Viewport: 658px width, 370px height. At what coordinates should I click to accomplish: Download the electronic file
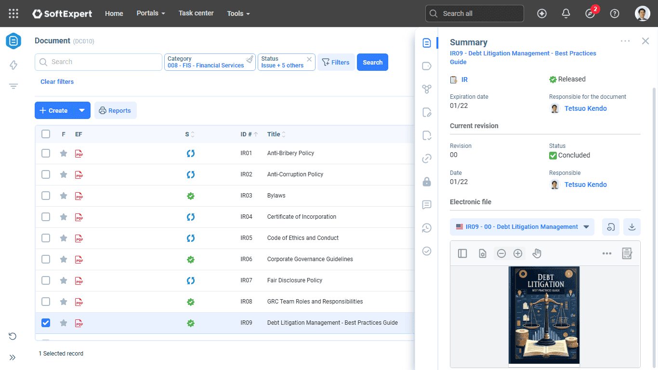(632, 227)
